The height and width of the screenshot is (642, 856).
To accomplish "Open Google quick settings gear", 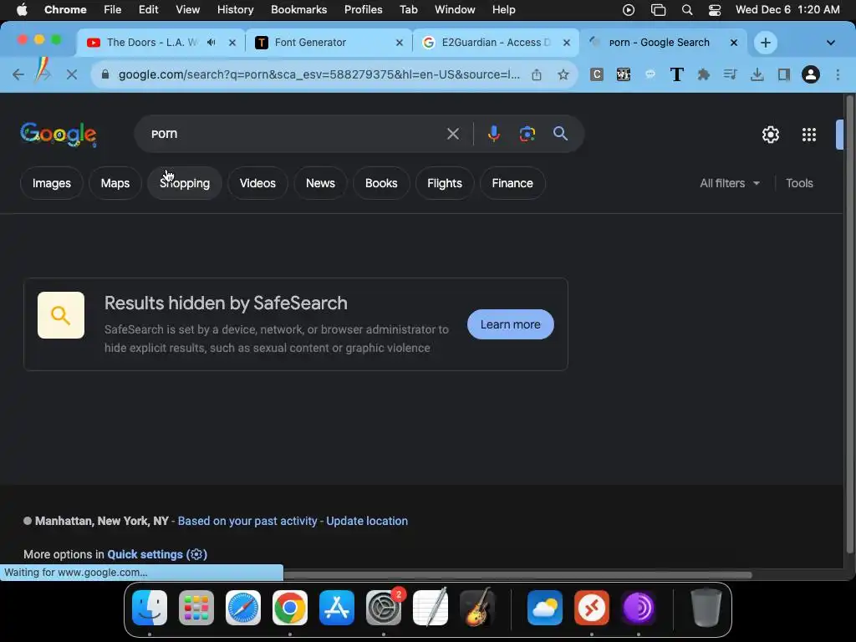I will (x=770, y=135).
